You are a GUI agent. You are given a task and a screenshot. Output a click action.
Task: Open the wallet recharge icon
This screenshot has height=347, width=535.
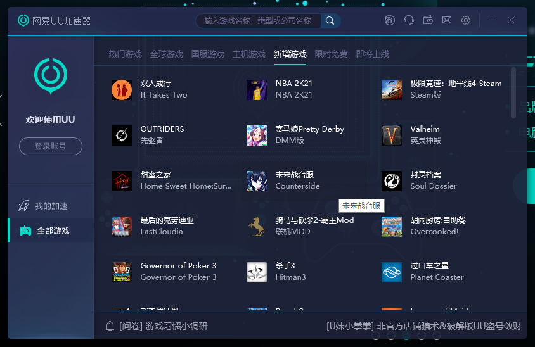point(428,20)
